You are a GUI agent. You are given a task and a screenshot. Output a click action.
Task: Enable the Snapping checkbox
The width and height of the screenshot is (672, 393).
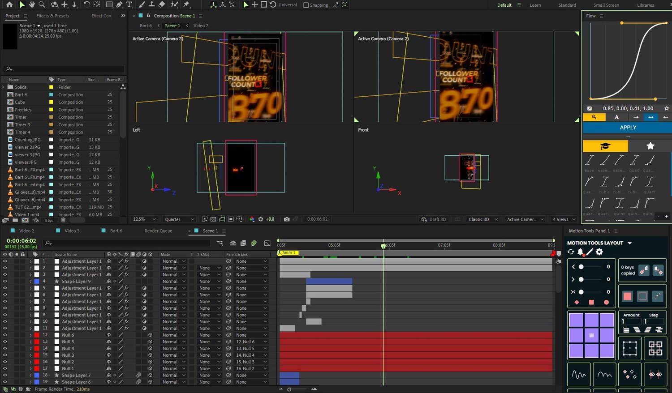[306, 5]
